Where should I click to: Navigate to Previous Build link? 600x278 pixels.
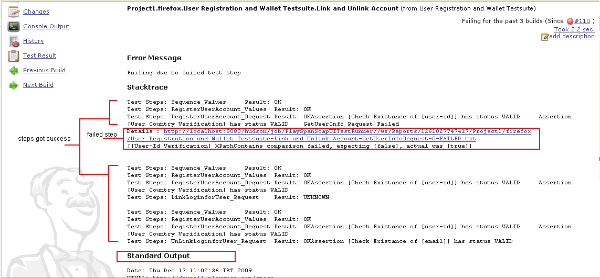(x=44, y=70)
